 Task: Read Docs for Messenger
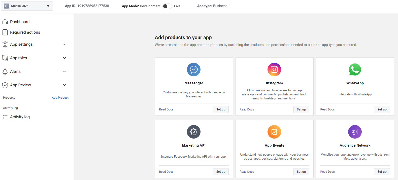point(166,109)
